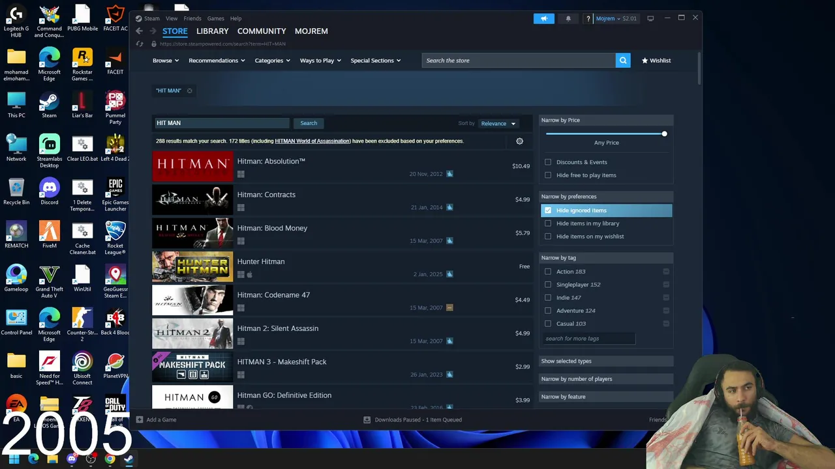The height and width of the screenshot is (469, 835).
Task: Open the Logitech G HUB desktop icon
Action: point(16,21)
